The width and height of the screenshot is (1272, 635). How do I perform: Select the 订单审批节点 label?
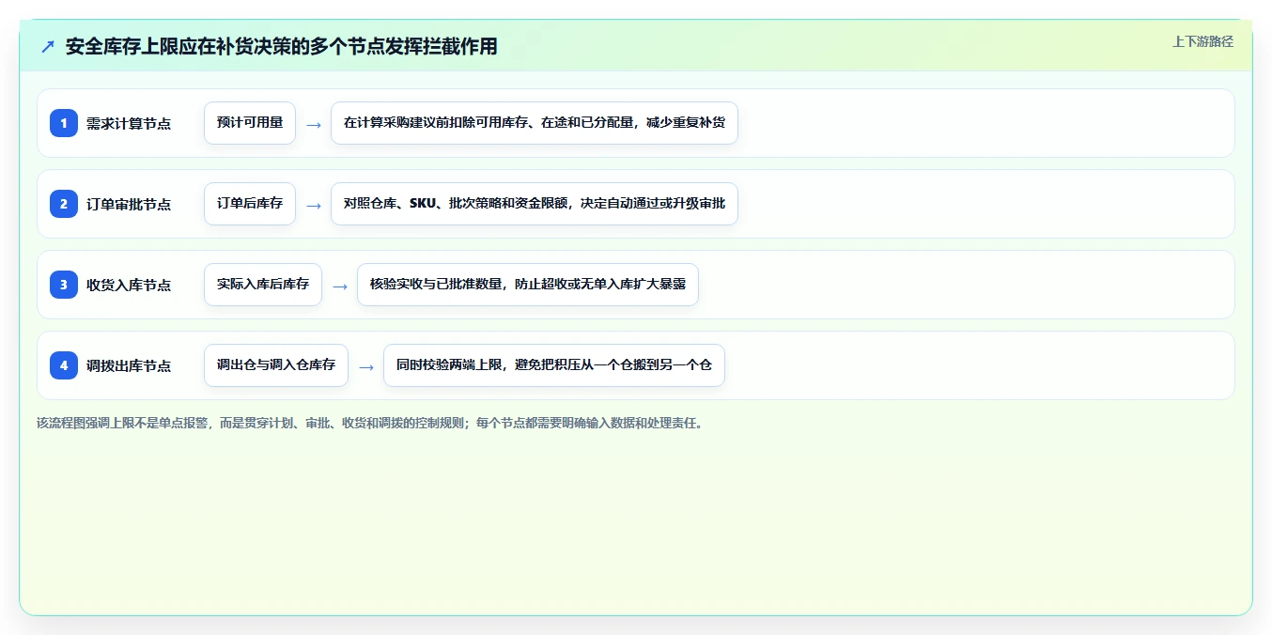[129, 204]
